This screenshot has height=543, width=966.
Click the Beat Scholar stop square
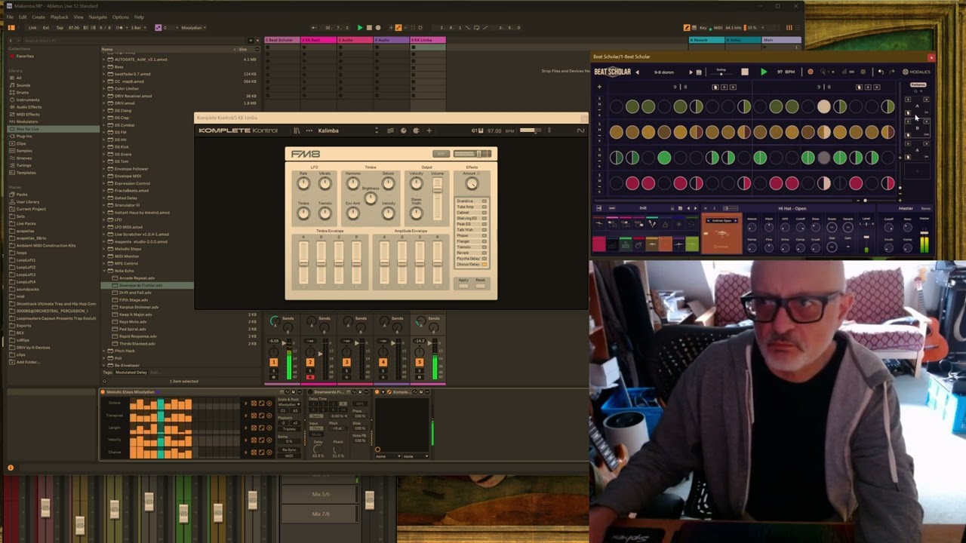pos(744,72)
